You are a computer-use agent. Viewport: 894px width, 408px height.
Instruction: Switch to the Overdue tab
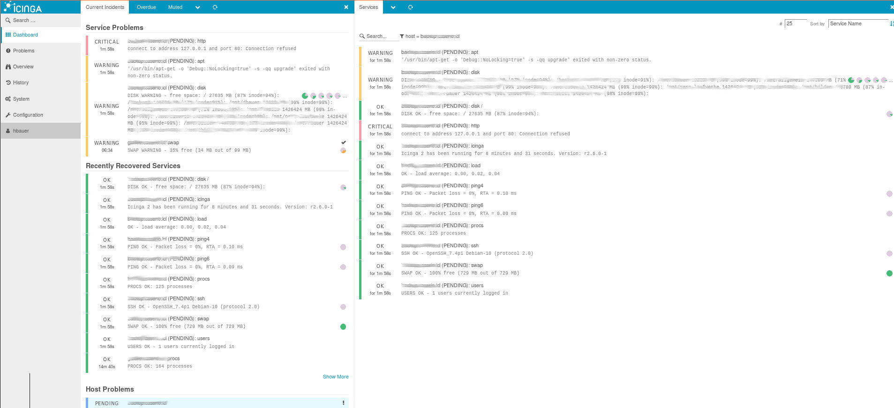click(146, 7)
